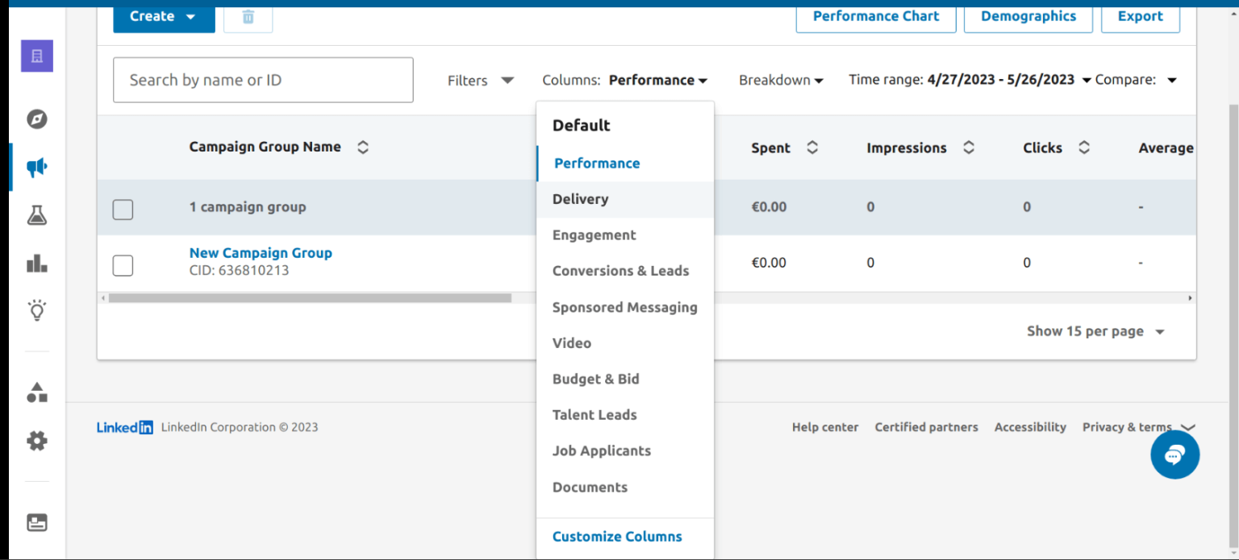Select Delivery in the columns menu

[625, 199]
